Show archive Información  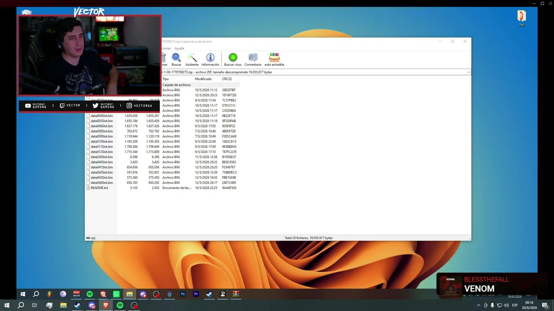[x=210, y=60]
